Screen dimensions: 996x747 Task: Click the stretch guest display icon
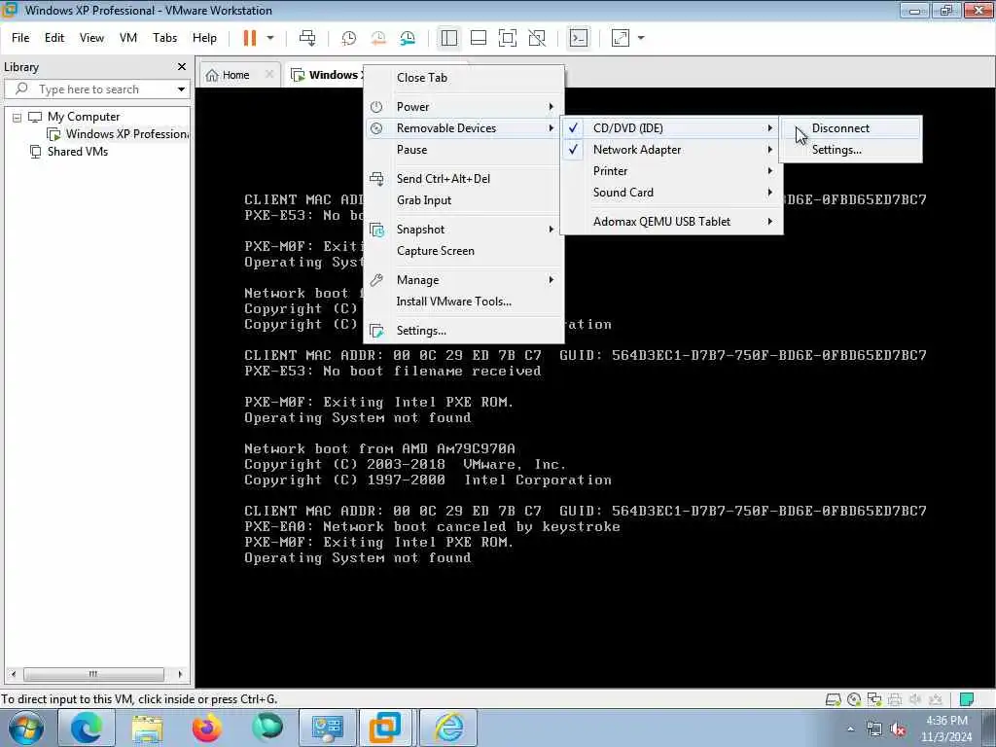click(621, 38)
